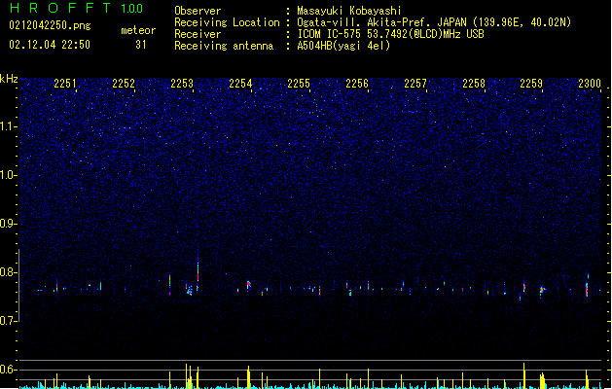Click the 0.9 kHz axis label
The height and width of the screenshot is (389, 612).
point(9,224)
